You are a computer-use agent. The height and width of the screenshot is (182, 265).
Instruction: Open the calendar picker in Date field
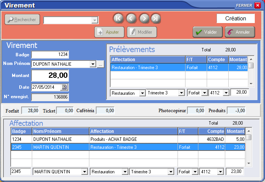coord(64,87)
